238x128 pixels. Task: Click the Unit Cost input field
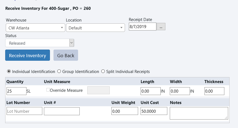(154, 111)
